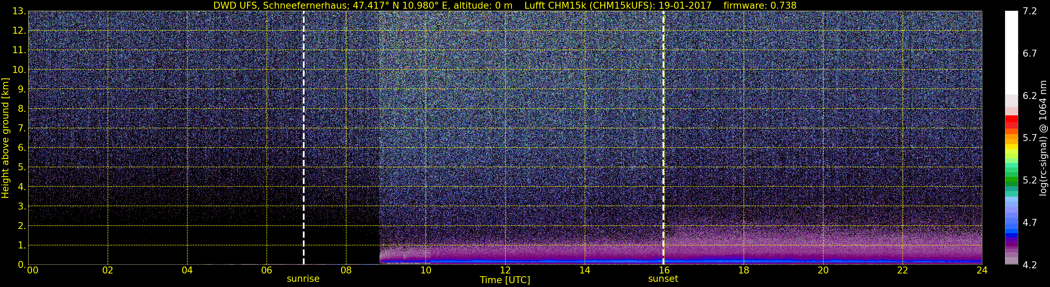This screenshot has height=287, width=1050.
Task: Click the "sunrise" label below the time axis
Action: [x=303, y=279]
